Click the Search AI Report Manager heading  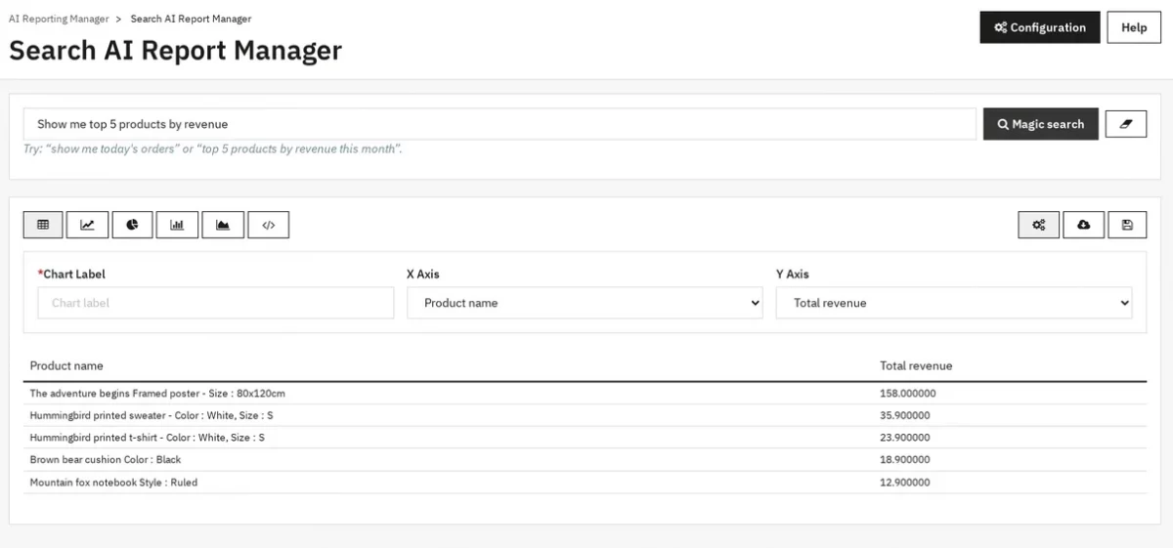176,51
